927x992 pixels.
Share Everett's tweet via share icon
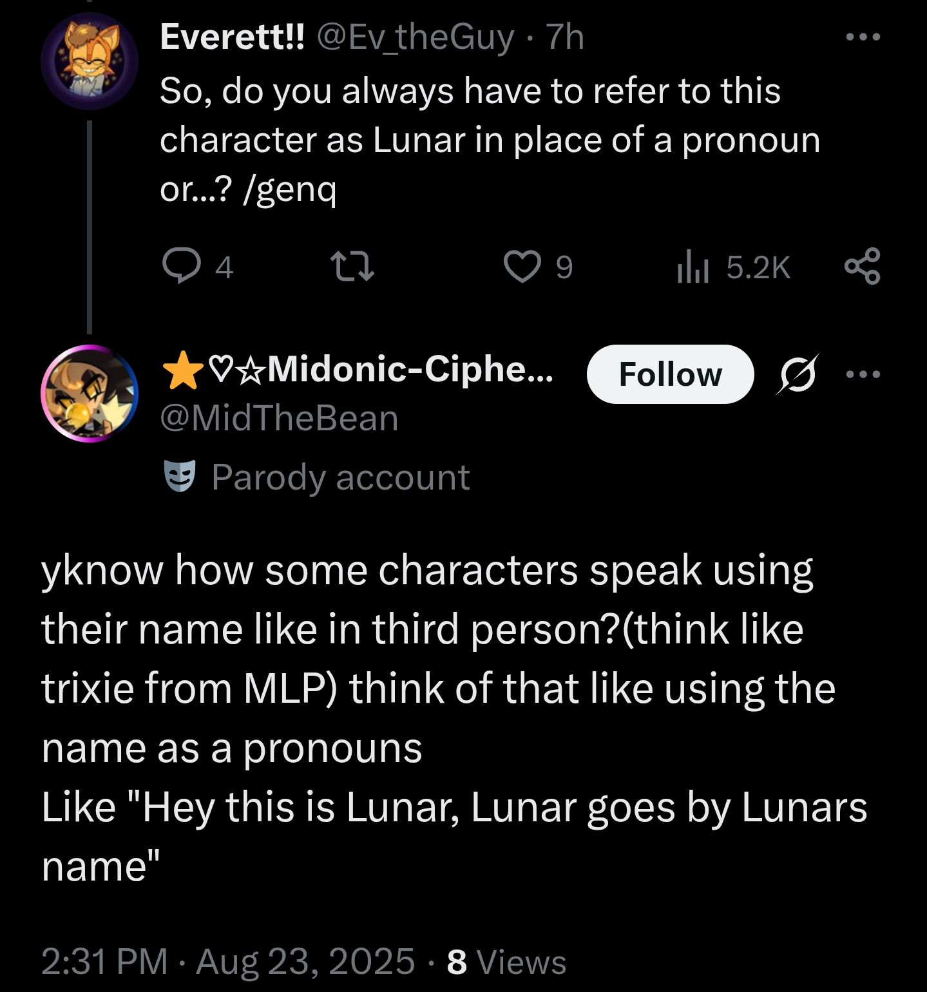click(x=863, y=266)
